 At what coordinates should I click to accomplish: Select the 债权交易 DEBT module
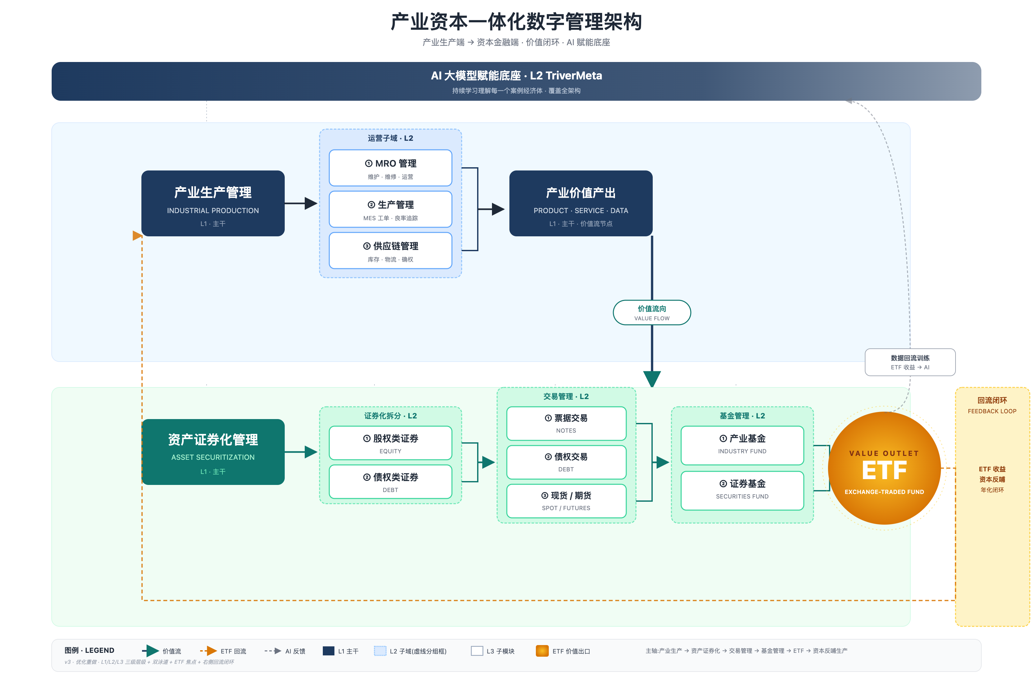(566, 462)
